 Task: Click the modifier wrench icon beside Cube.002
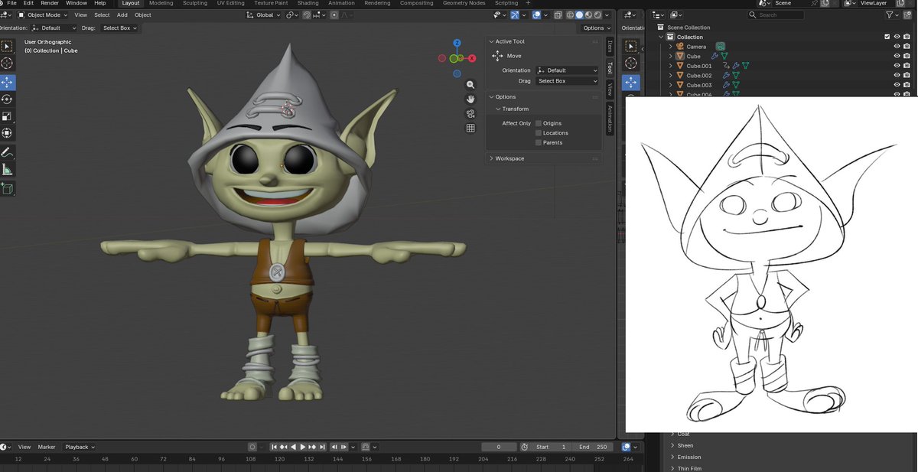tap(726, 76)
